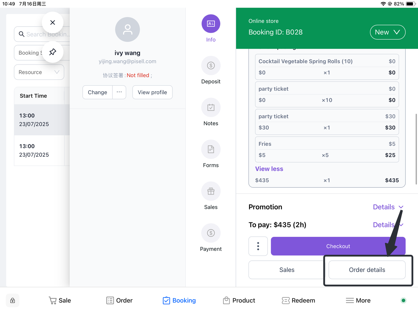Click the pin icon button
The width and height of the screenshot is (418, 314).
coord(53,52)
